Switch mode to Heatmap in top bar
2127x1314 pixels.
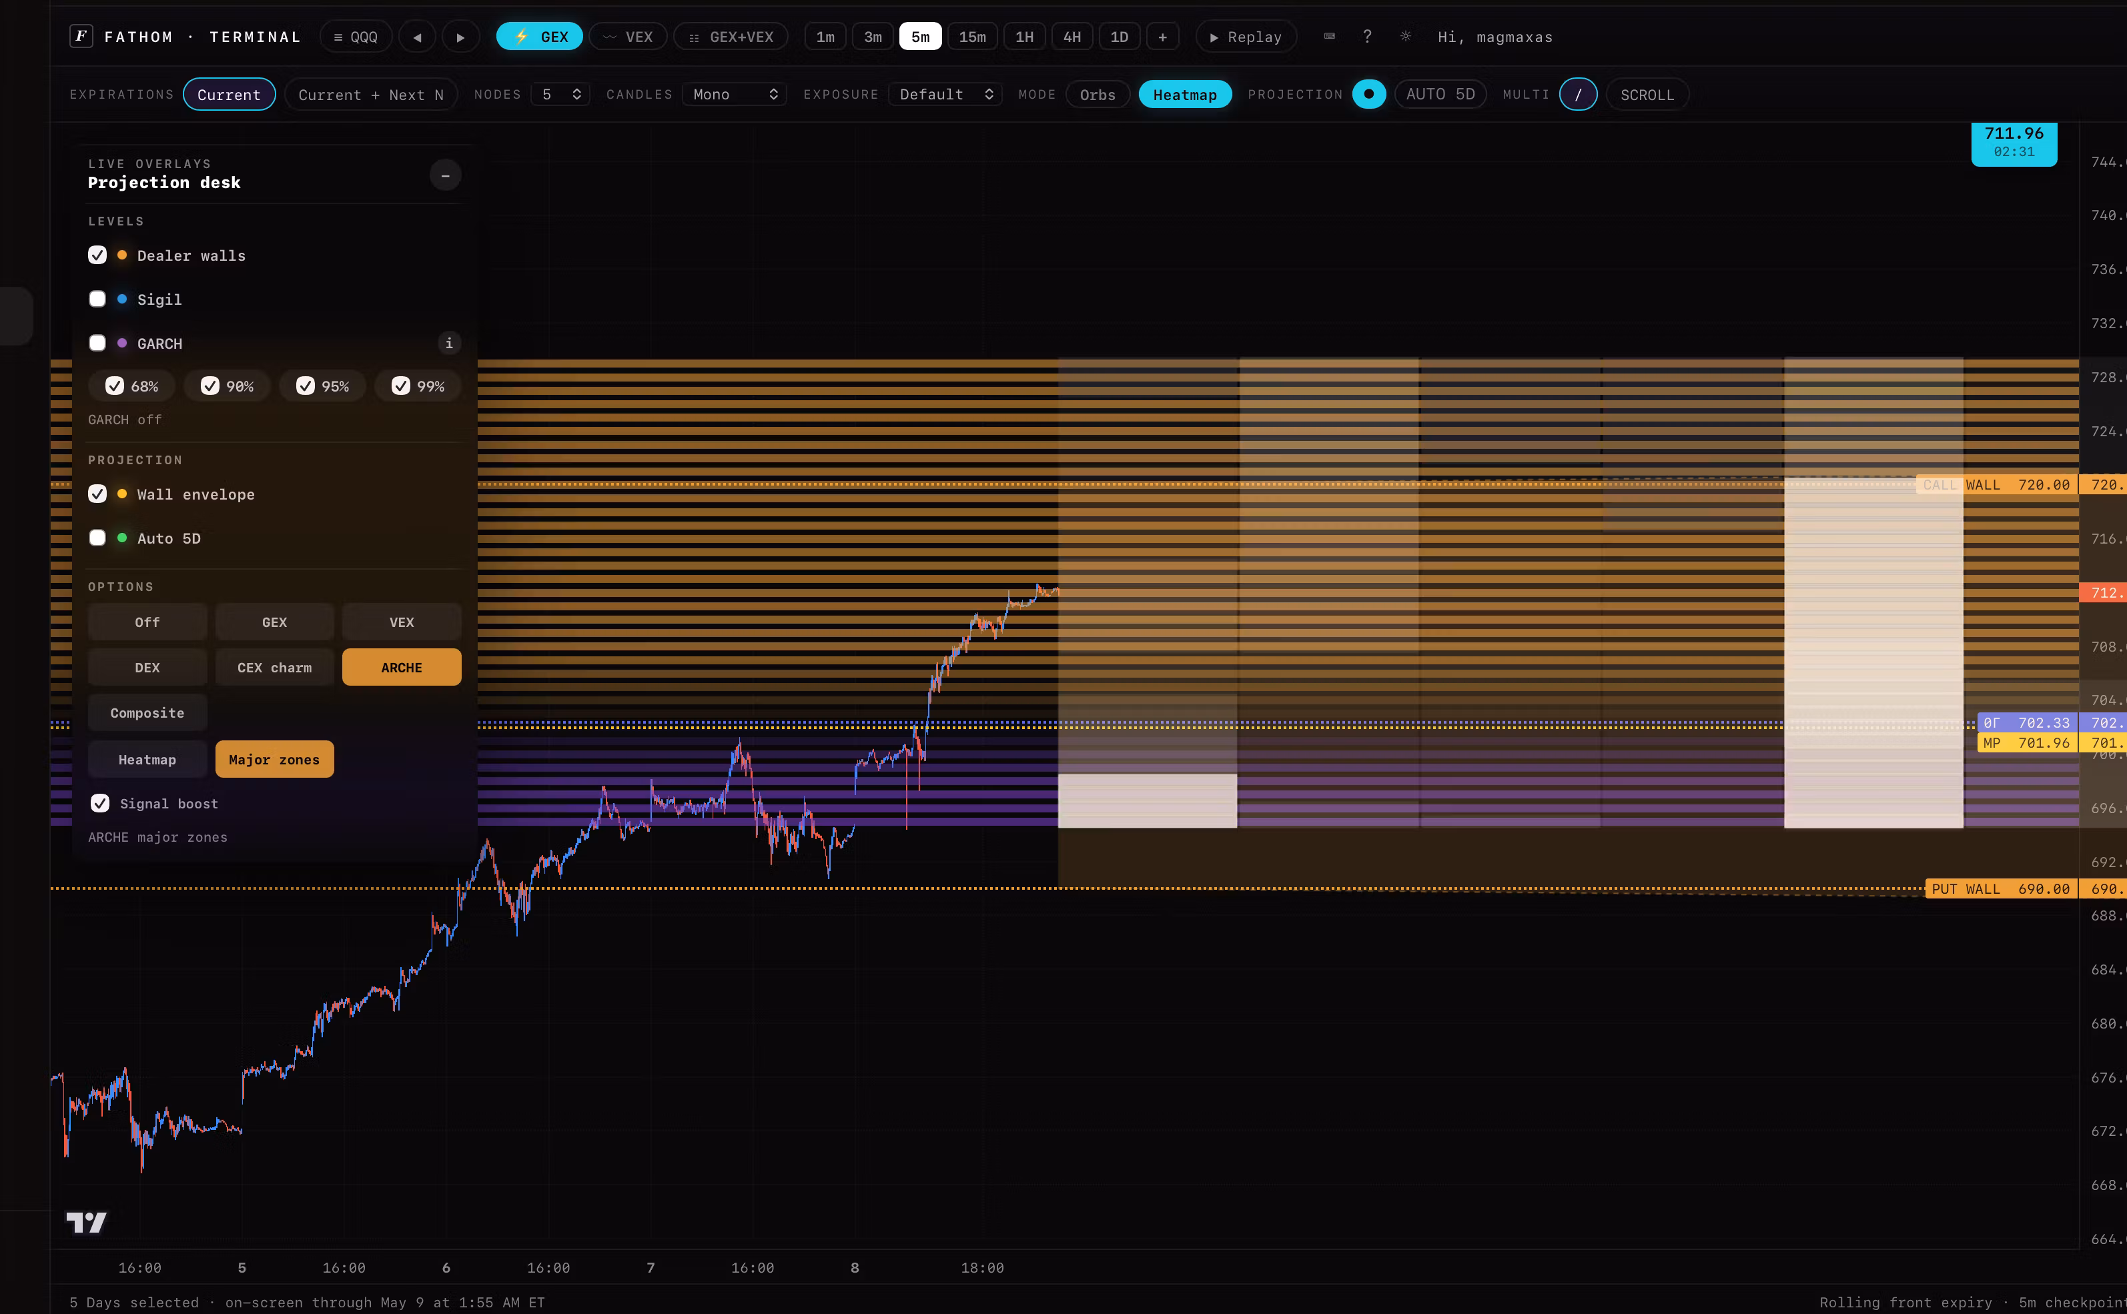[x=1186, y=95]
